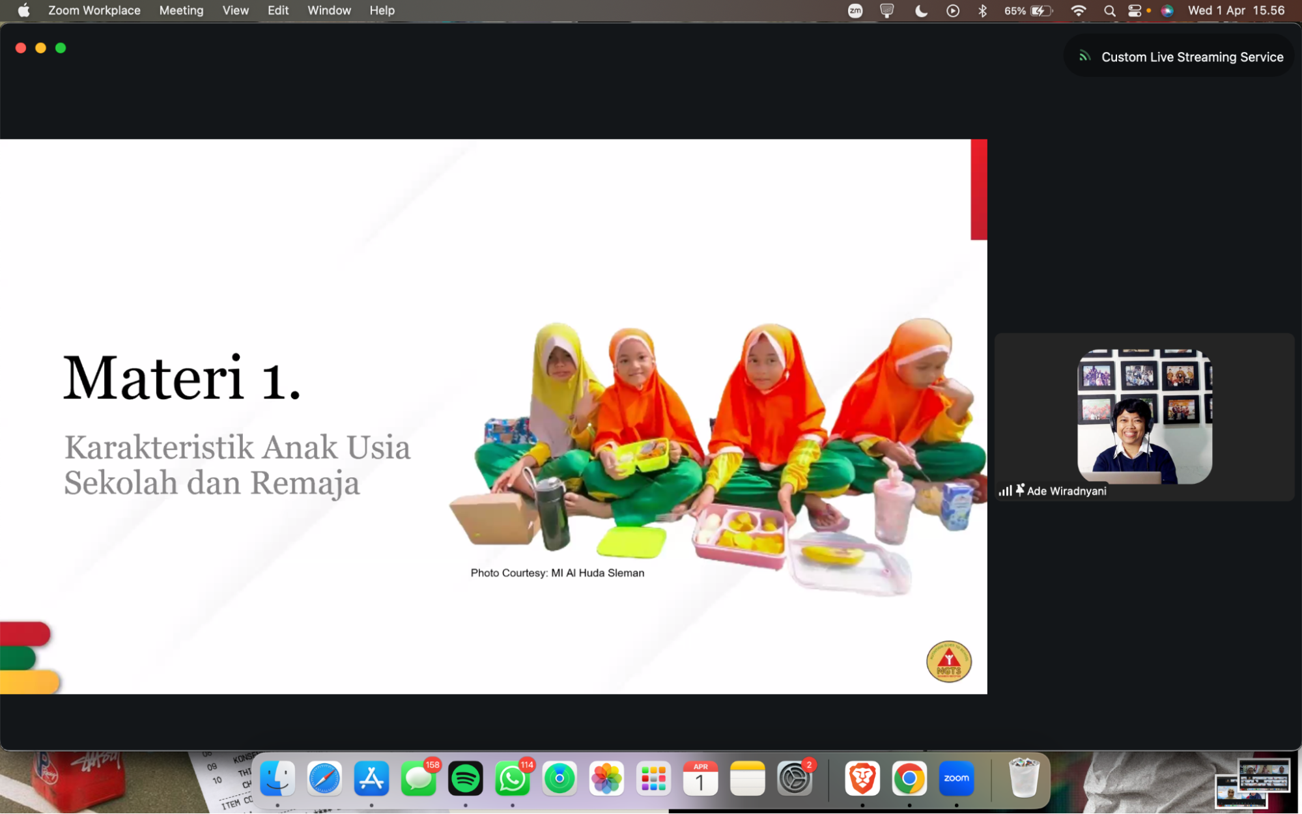
Task: Open the Apple menu
Action: [x=23, y=10]
